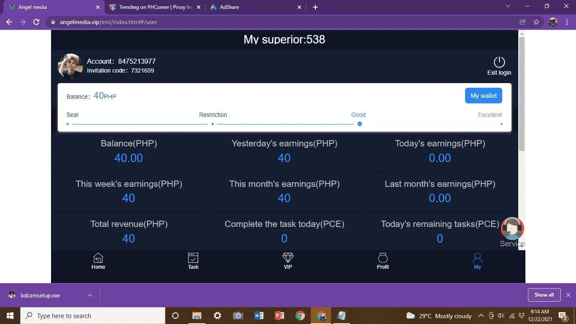Share this page icon in address bar
Viewport: 576px width, 324px height.
pyautogui.click(x=523, y=22)
